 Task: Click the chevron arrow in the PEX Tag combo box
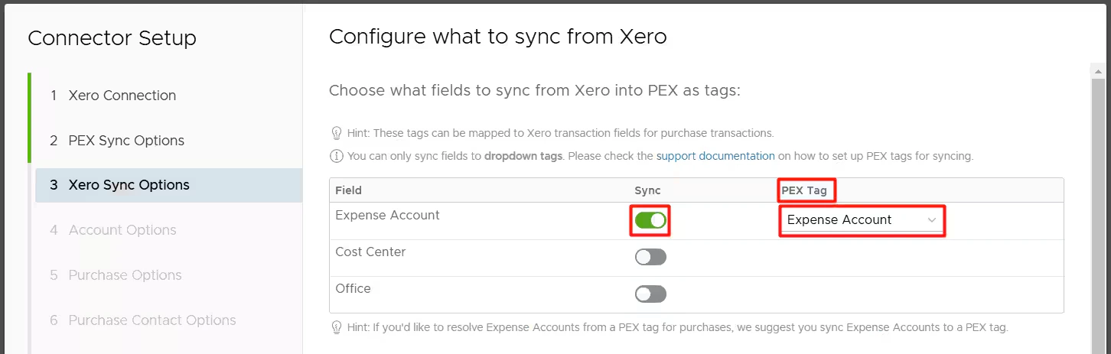pos(932,220)
